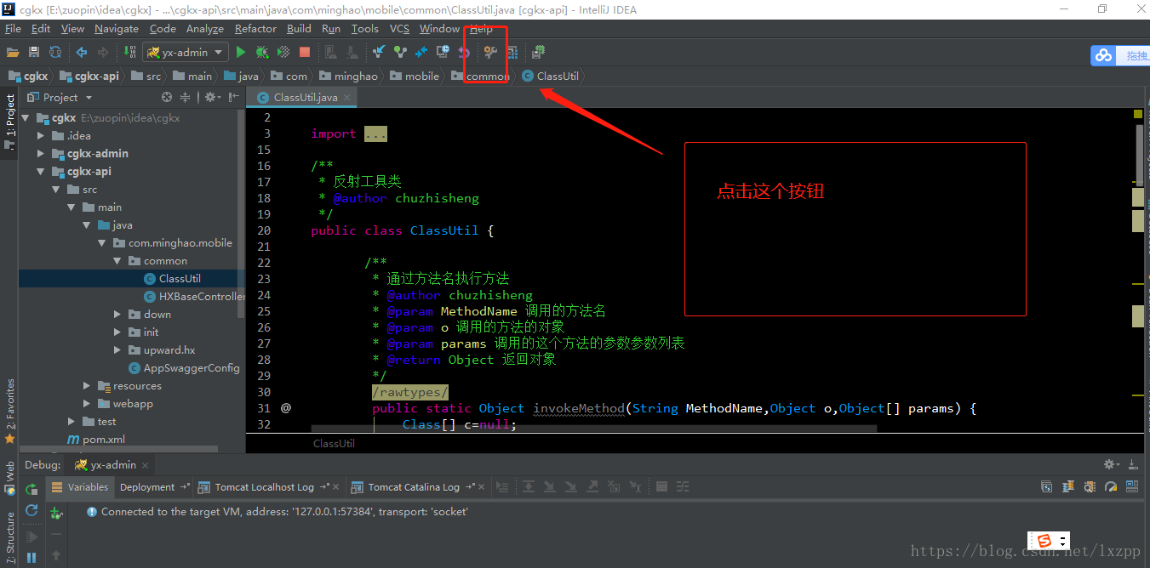Synchronize project with the refresh arrows icon
Image resolution: width=1150 pixels, height=568 pixels.
(55, 52)
